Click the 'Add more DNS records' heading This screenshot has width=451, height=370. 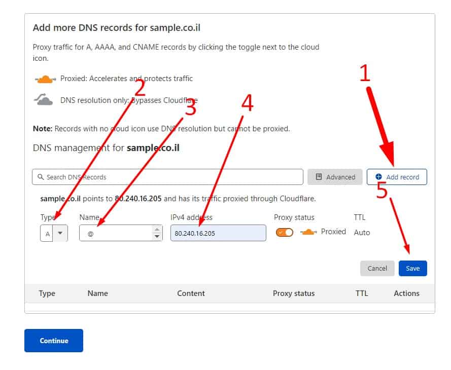tap(117, 27)
